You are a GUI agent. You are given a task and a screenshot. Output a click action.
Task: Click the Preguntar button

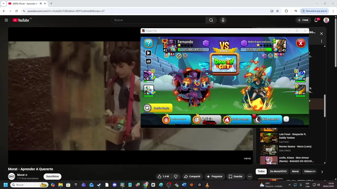(215, 176)
